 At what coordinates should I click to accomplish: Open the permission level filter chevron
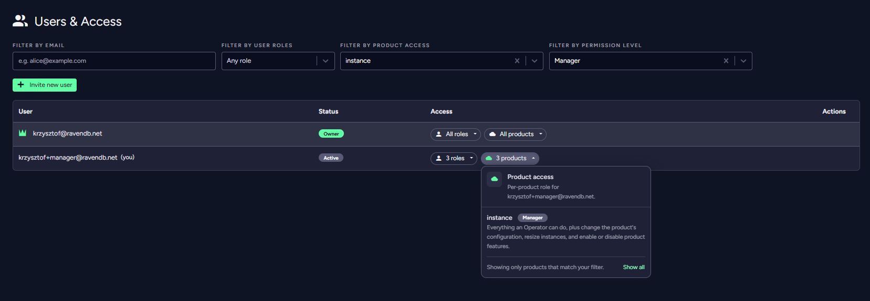pyautogui.click(x=743, y=61)
